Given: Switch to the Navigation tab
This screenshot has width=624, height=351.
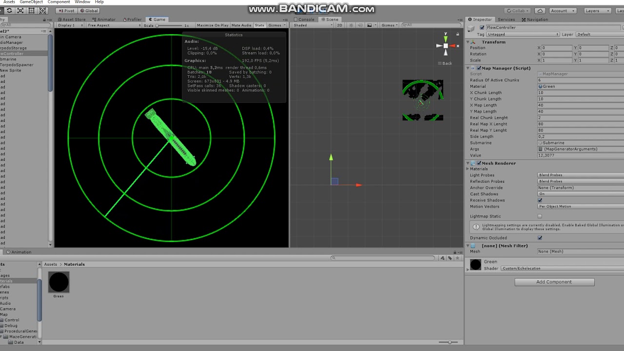Looking at the screenshot, I should pyautogui.click(x=535, y=19).
